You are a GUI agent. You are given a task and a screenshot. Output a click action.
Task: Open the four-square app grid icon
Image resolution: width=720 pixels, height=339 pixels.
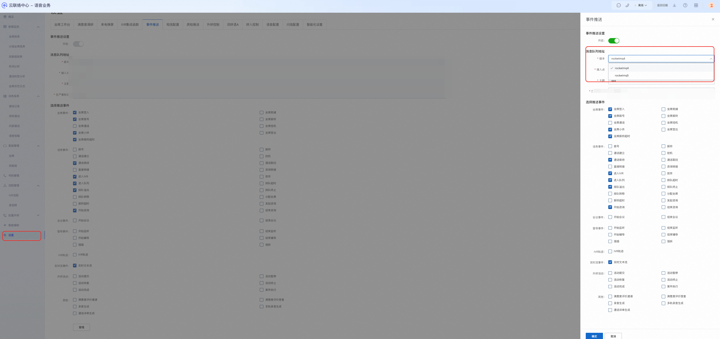pos(696,5)
